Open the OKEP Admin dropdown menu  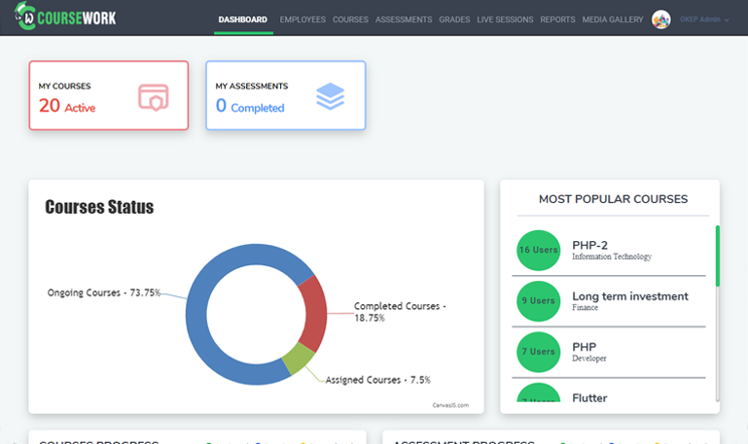click(x=705, y=19)
